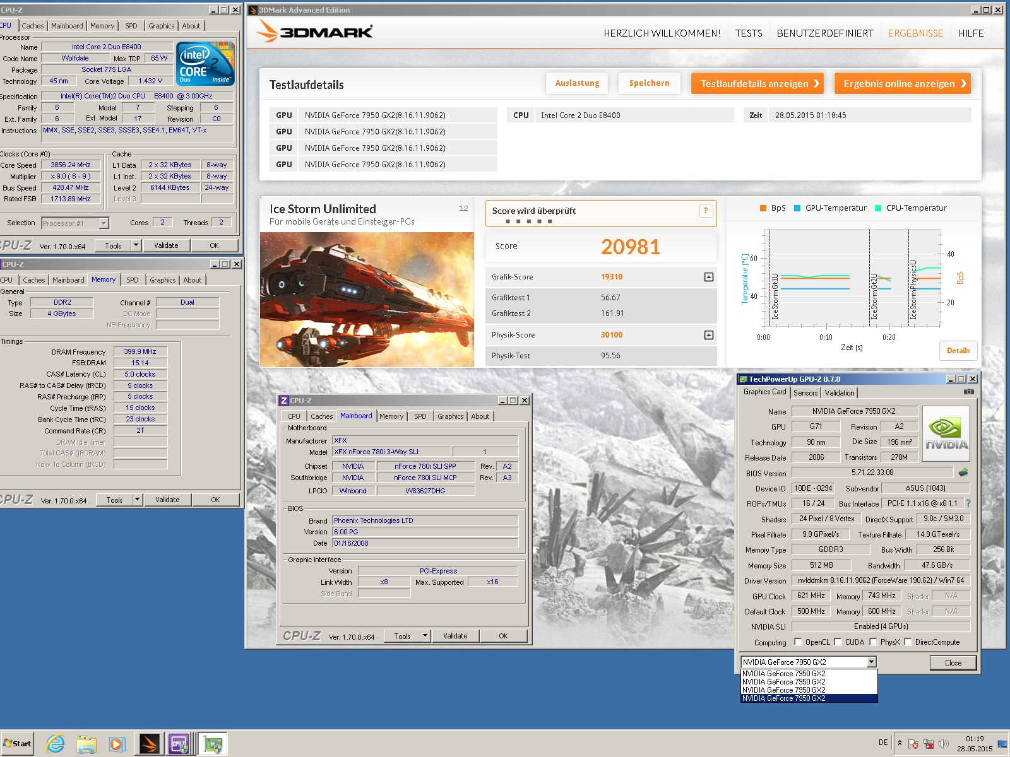Click Validate in Mainboard CPU-Z window
This screenshot has width=1010, height=757.
455,636
